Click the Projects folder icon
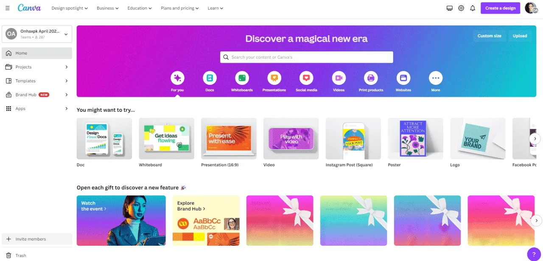The height and width of the screenshot is (261, 543). click(x=8, y=67)
